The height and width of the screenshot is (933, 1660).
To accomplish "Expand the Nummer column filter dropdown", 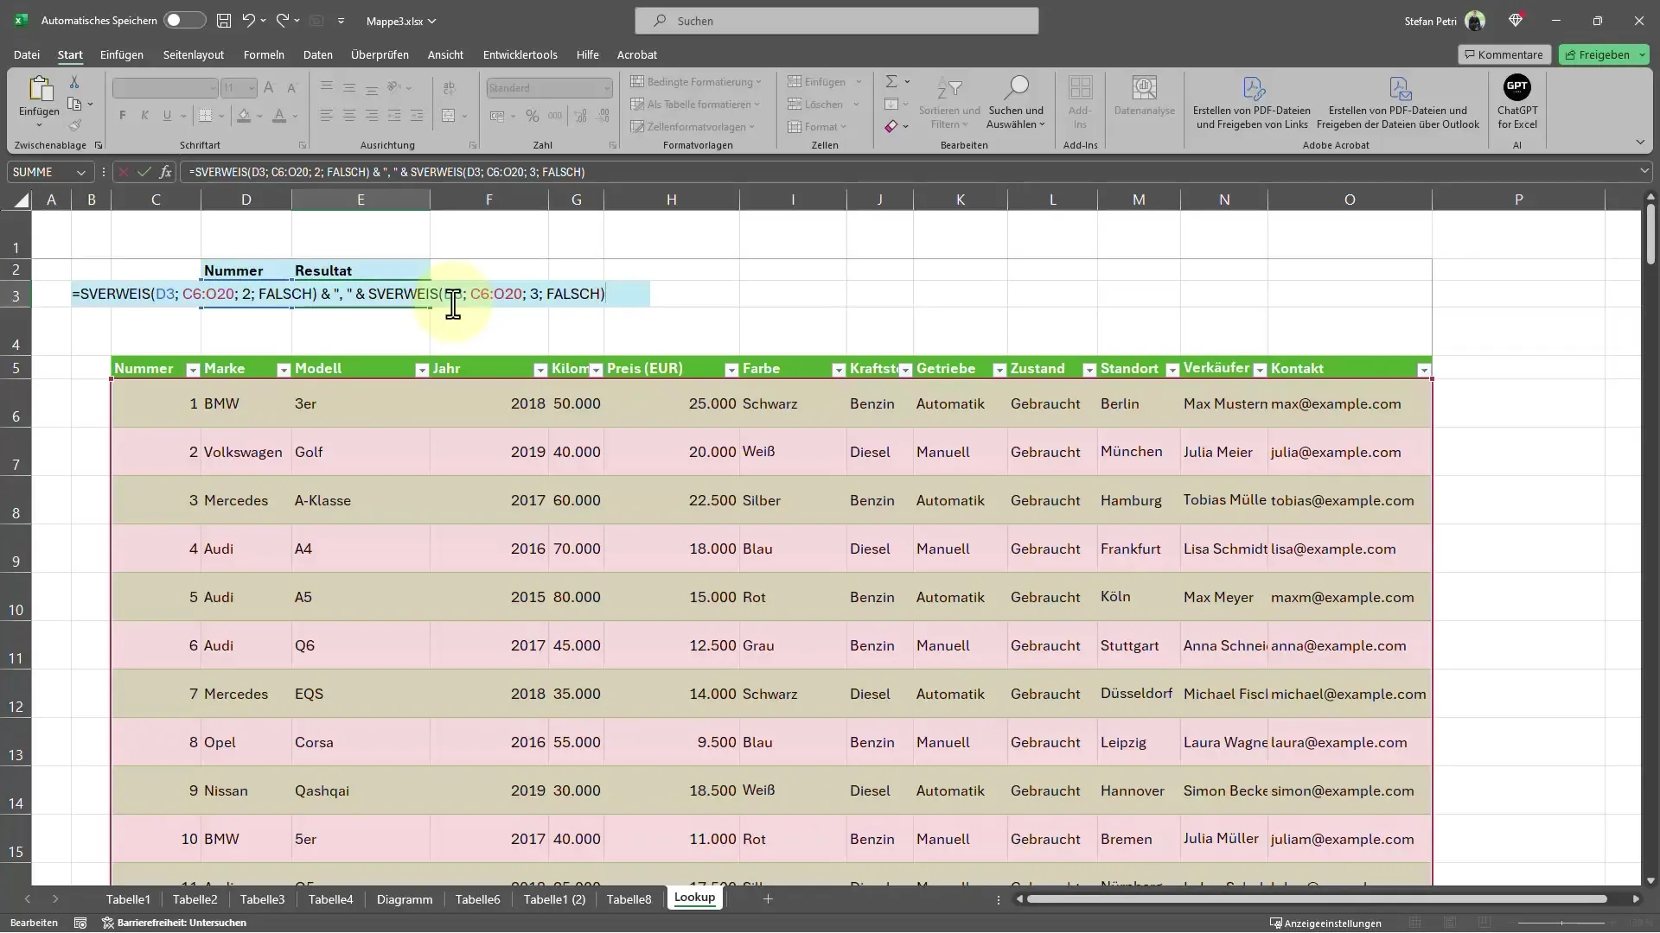I will [193, 369].
